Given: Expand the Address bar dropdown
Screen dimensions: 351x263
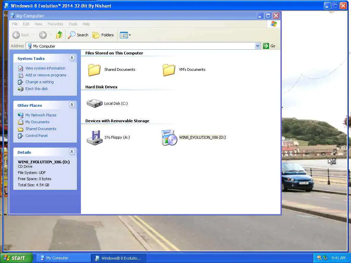Looking at the screenshot, I should click(x=257, y=46).
